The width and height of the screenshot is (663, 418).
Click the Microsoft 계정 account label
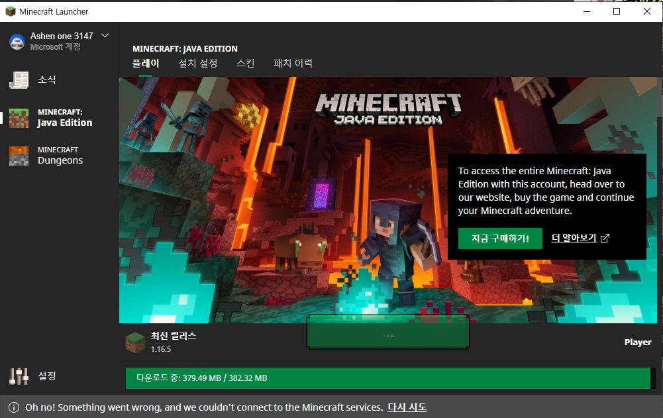click(x=56, y=47)
